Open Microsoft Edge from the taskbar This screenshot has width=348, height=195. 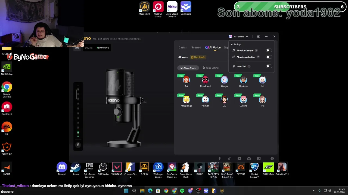tap(150, 191)
